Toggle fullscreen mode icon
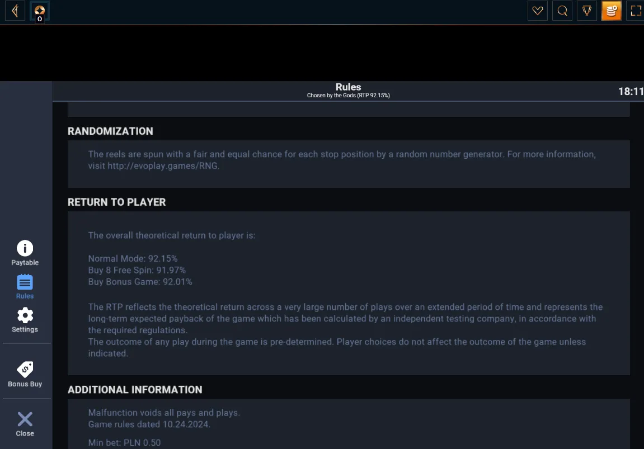 click(x=636, y=11)
